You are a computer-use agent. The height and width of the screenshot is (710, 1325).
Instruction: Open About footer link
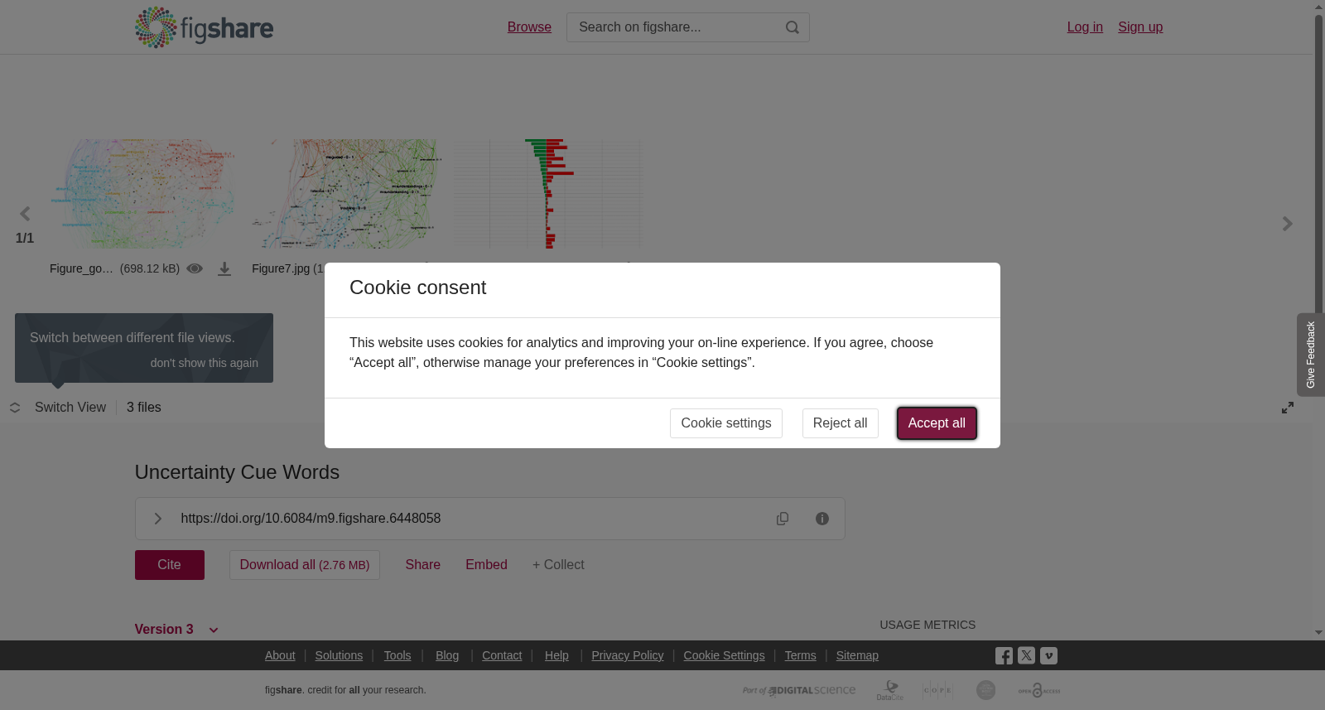click(280, 655)
